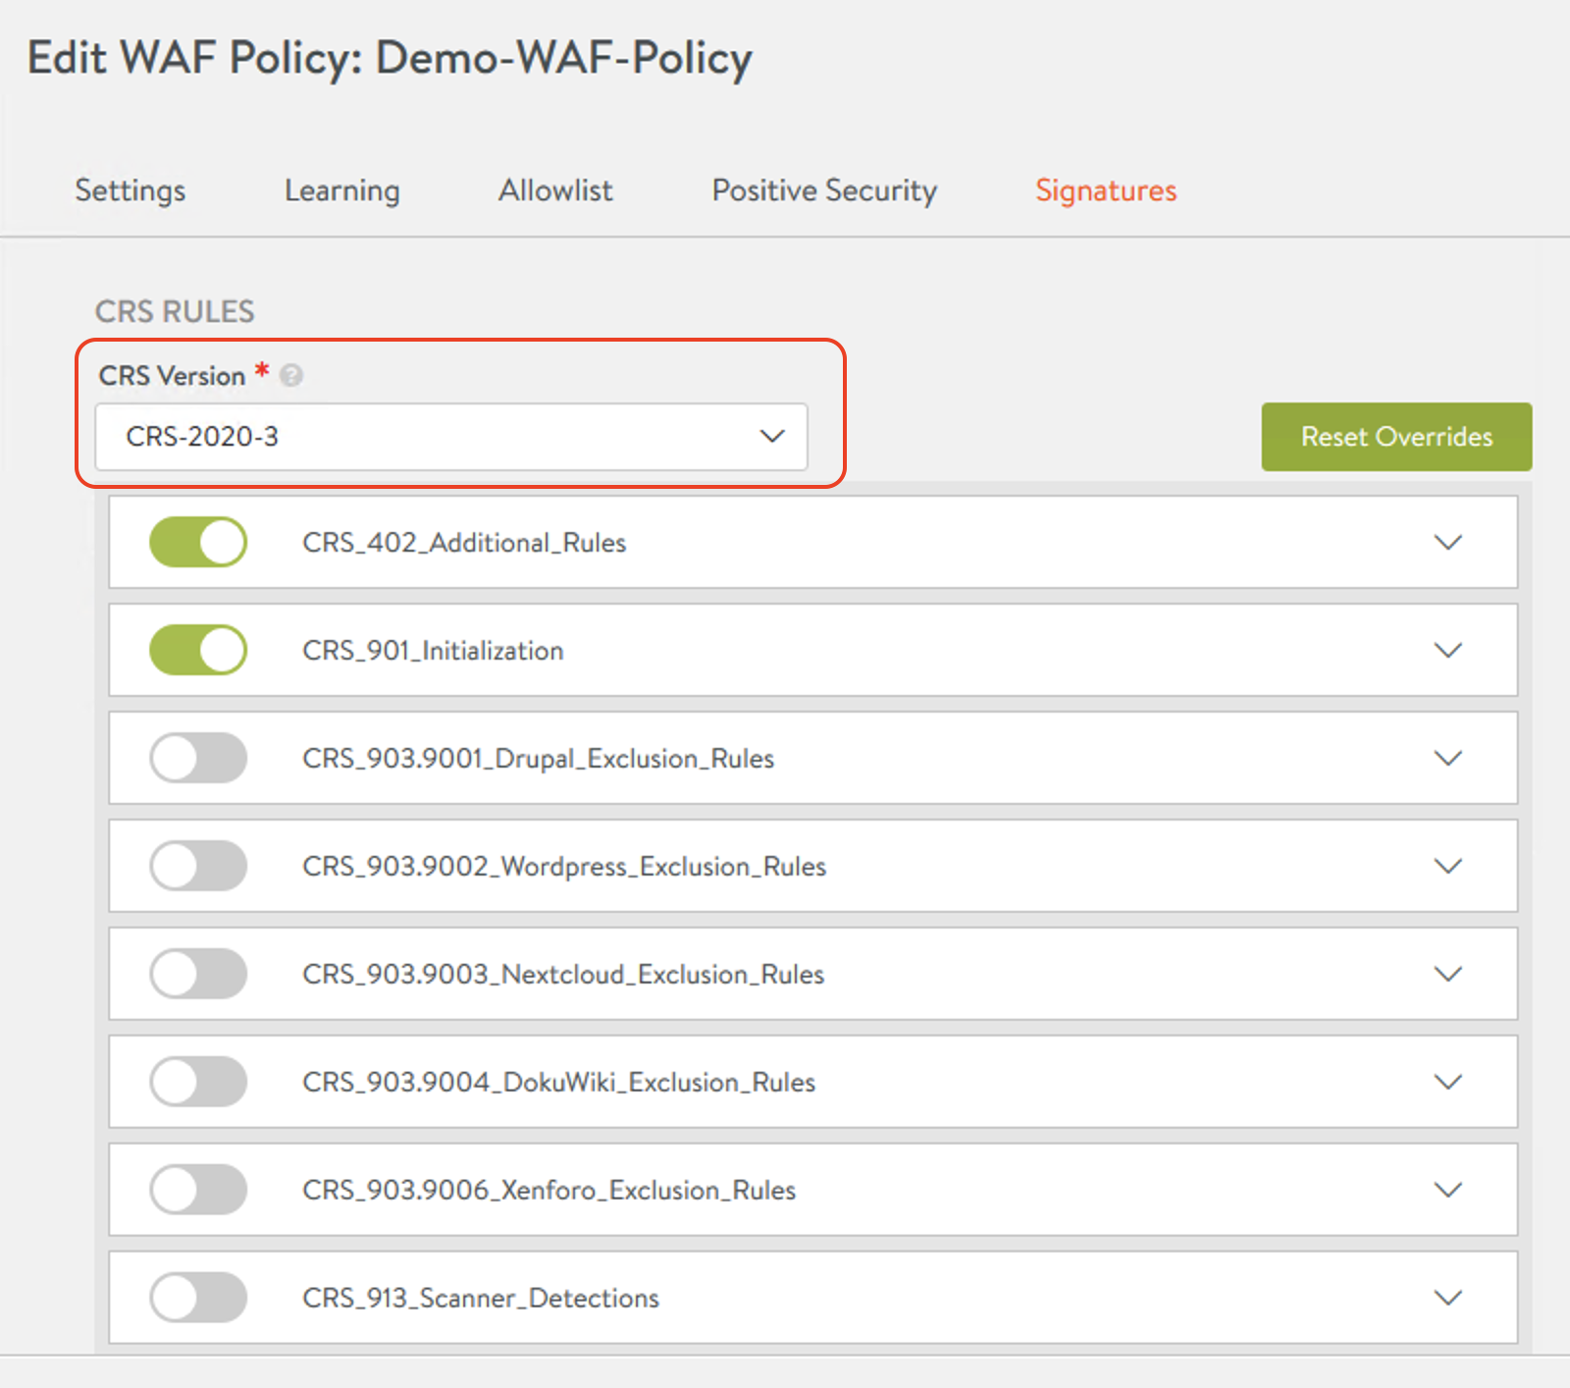1570x1388 pixels.
Task: Expand the CRS_402_Additional_Rules row chevron
Action: (1448, 542)
